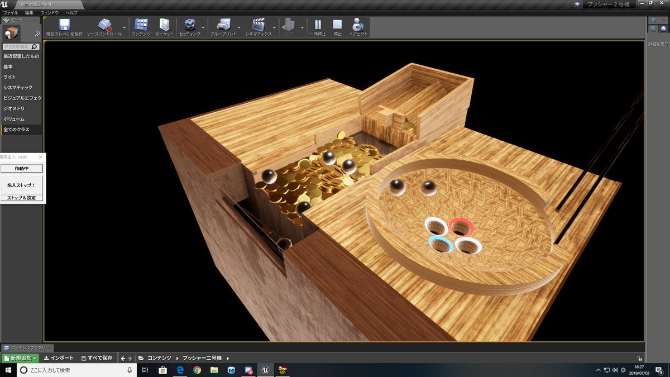Open Chrome from the Windows taskbar
The height and width of the screenshot is (377, 670).
(x=197, y=370)
